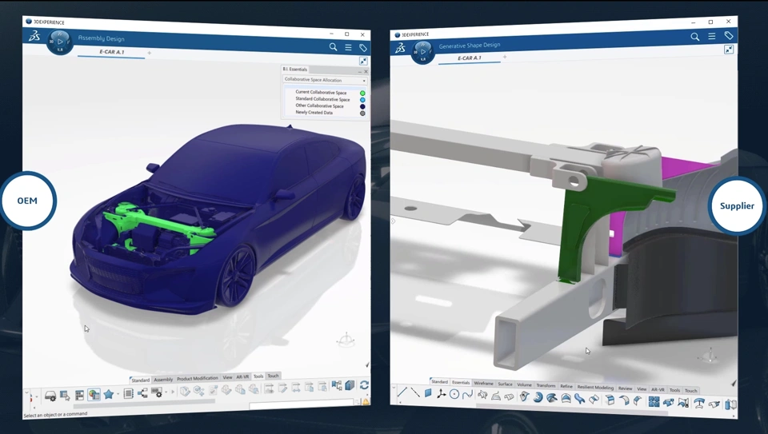Click light blue Standard Collaborative Space swatch
The width and height of the screenshot is (768, 434).
362,100
